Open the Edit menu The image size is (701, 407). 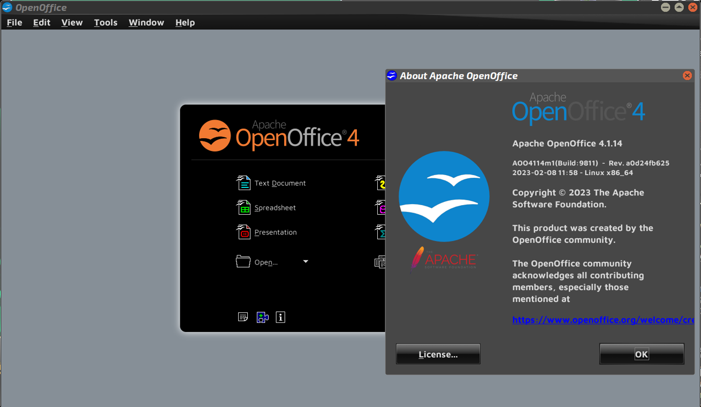[x=42, y=22]
